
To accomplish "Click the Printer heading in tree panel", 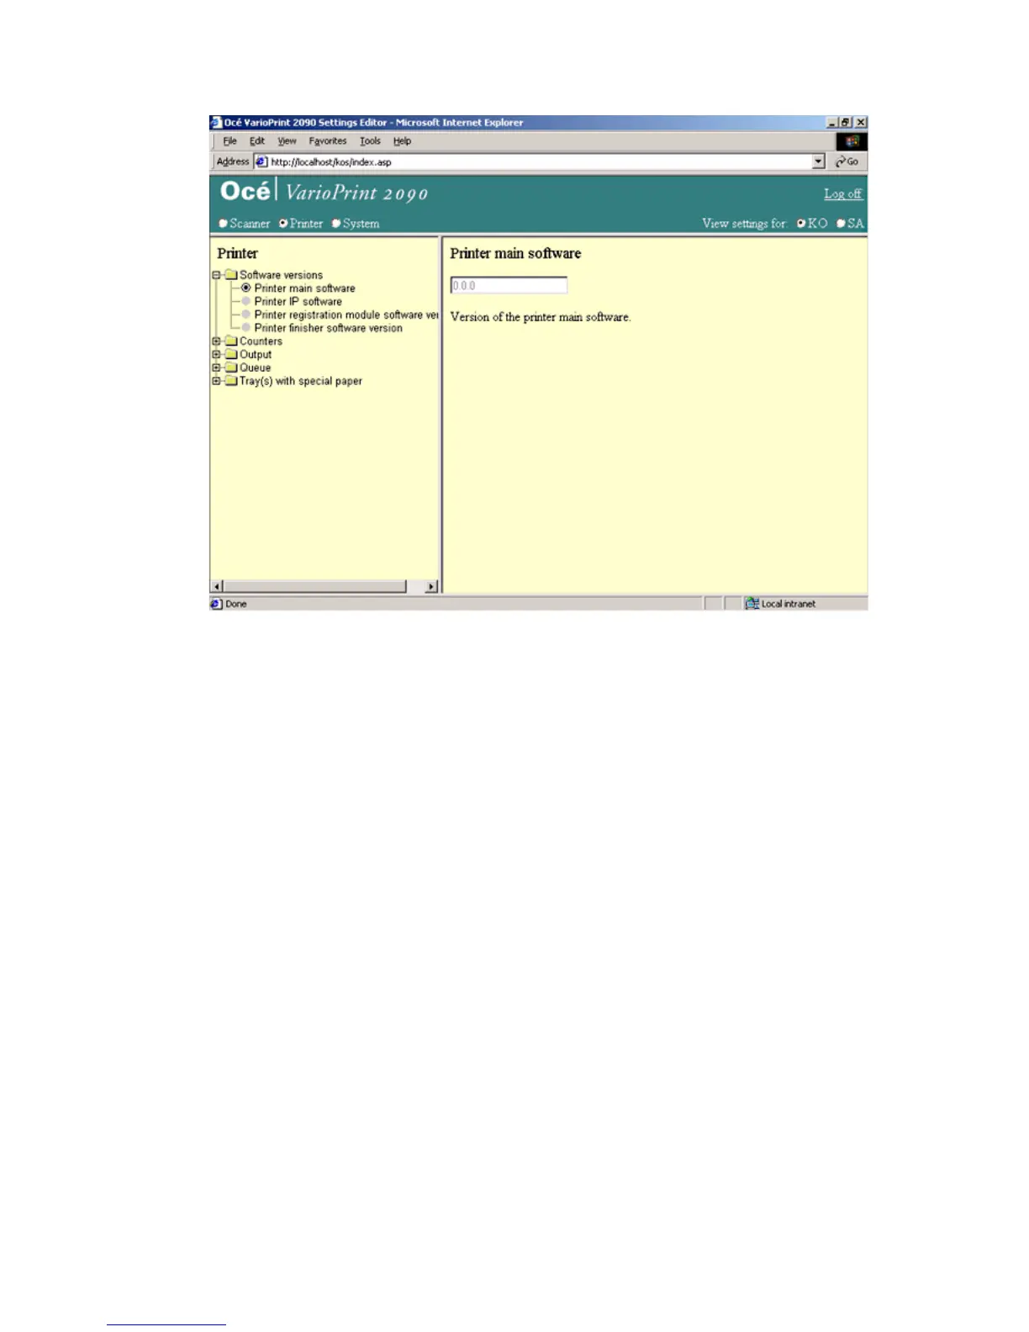I will coord(237,253).
